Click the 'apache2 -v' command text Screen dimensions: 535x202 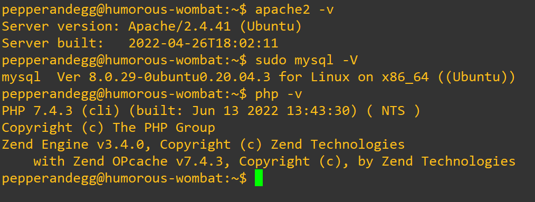(x=294, y=9)
